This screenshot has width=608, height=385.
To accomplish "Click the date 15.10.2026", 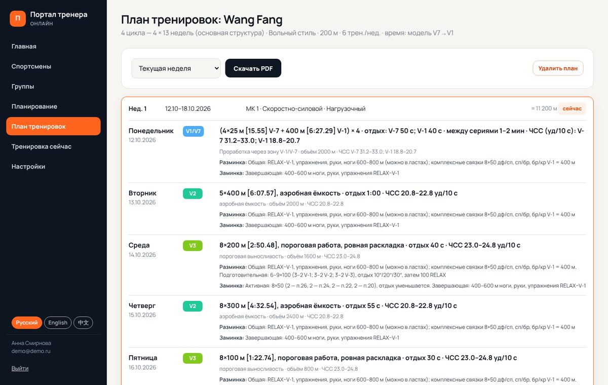I will coord(142,315).
